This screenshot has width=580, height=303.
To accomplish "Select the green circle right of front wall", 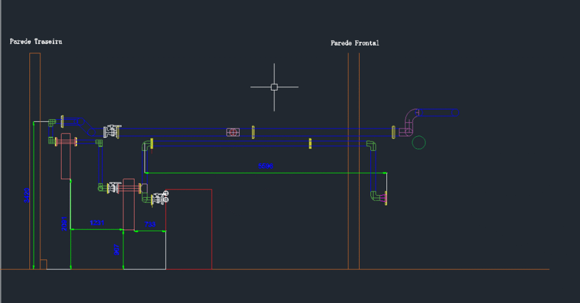I will click(419, 142).
